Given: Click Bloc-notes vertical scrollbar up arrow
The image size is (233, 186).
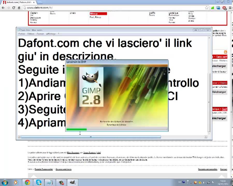Looking at the screenshot, I should click(209, 38).
